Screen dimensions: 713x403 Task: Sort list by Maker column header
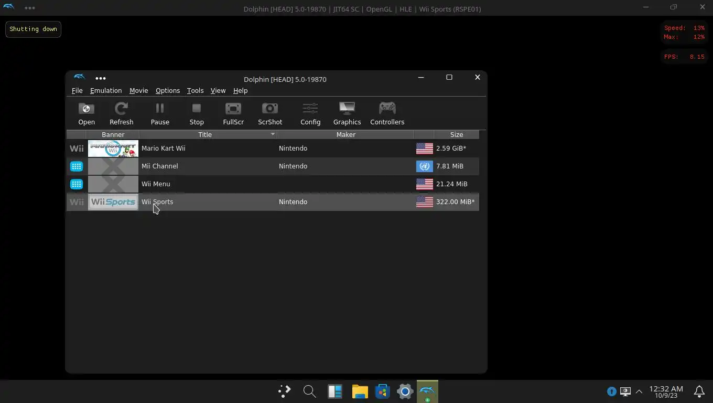[346, 134]
